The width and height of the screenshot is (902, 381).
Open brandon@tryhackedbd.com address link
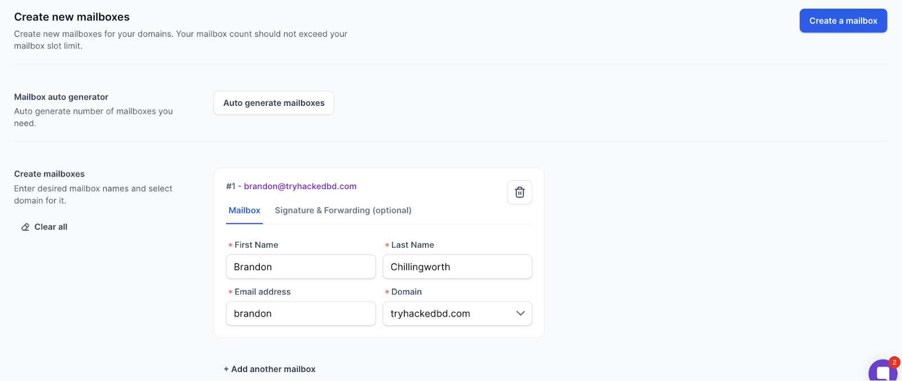tap(300, 186)
